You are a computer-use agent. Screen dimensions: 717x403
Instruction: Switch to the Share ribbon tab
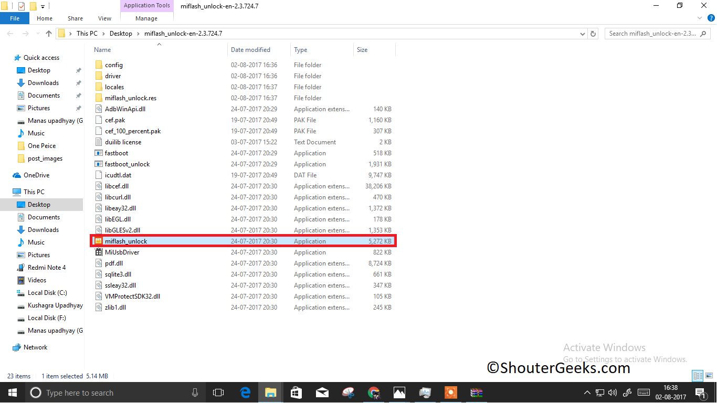[75, 18]
